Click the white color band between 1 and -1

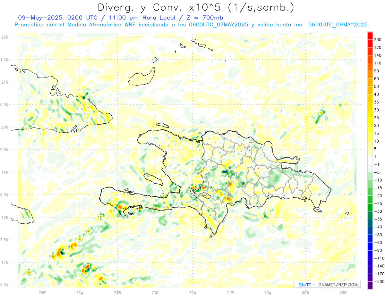(x=370, y=161)
